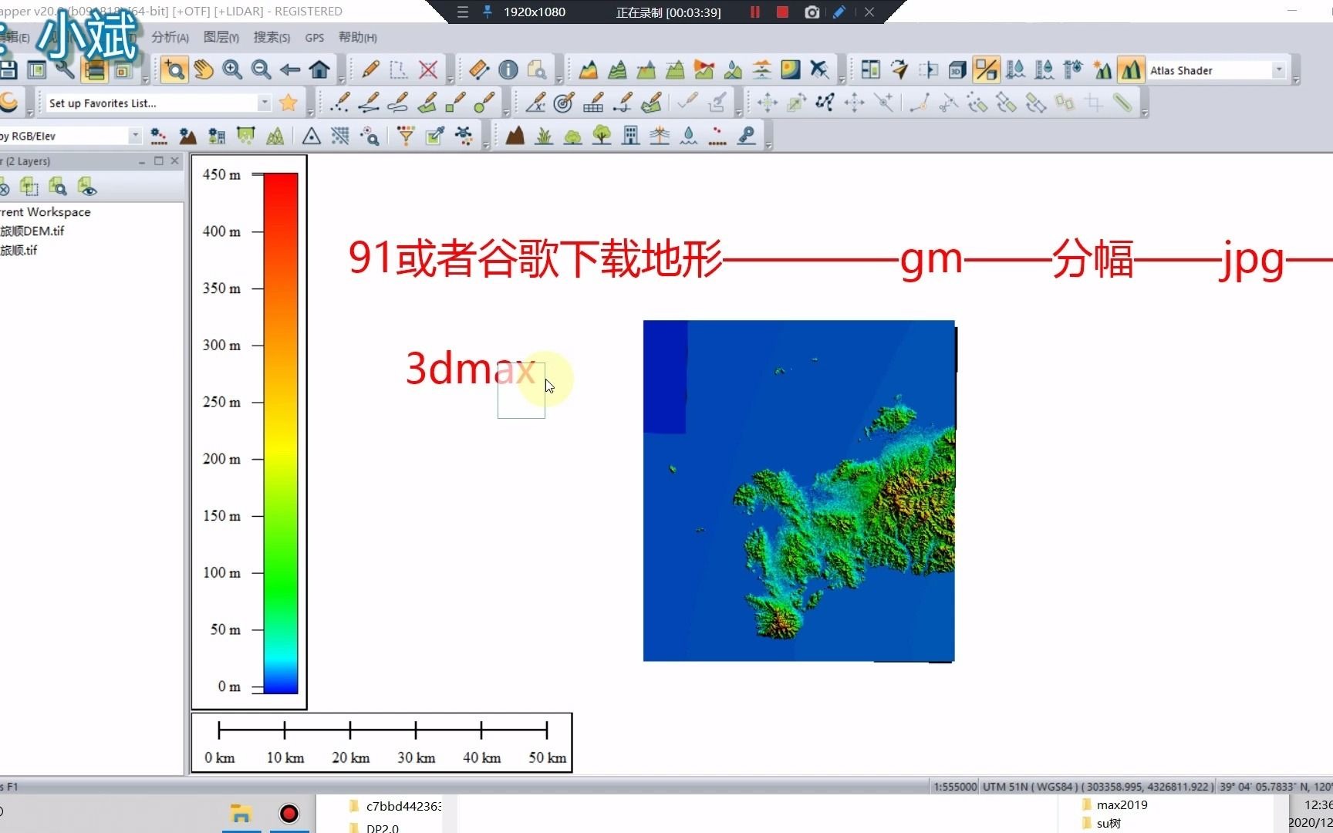Click the Add to Favorites star icon
The width and height of the screenshot is (1333, 833).
289,103
